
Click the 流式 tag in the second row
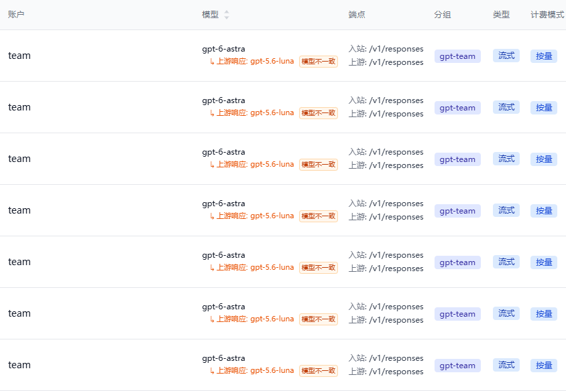point(506,107)
